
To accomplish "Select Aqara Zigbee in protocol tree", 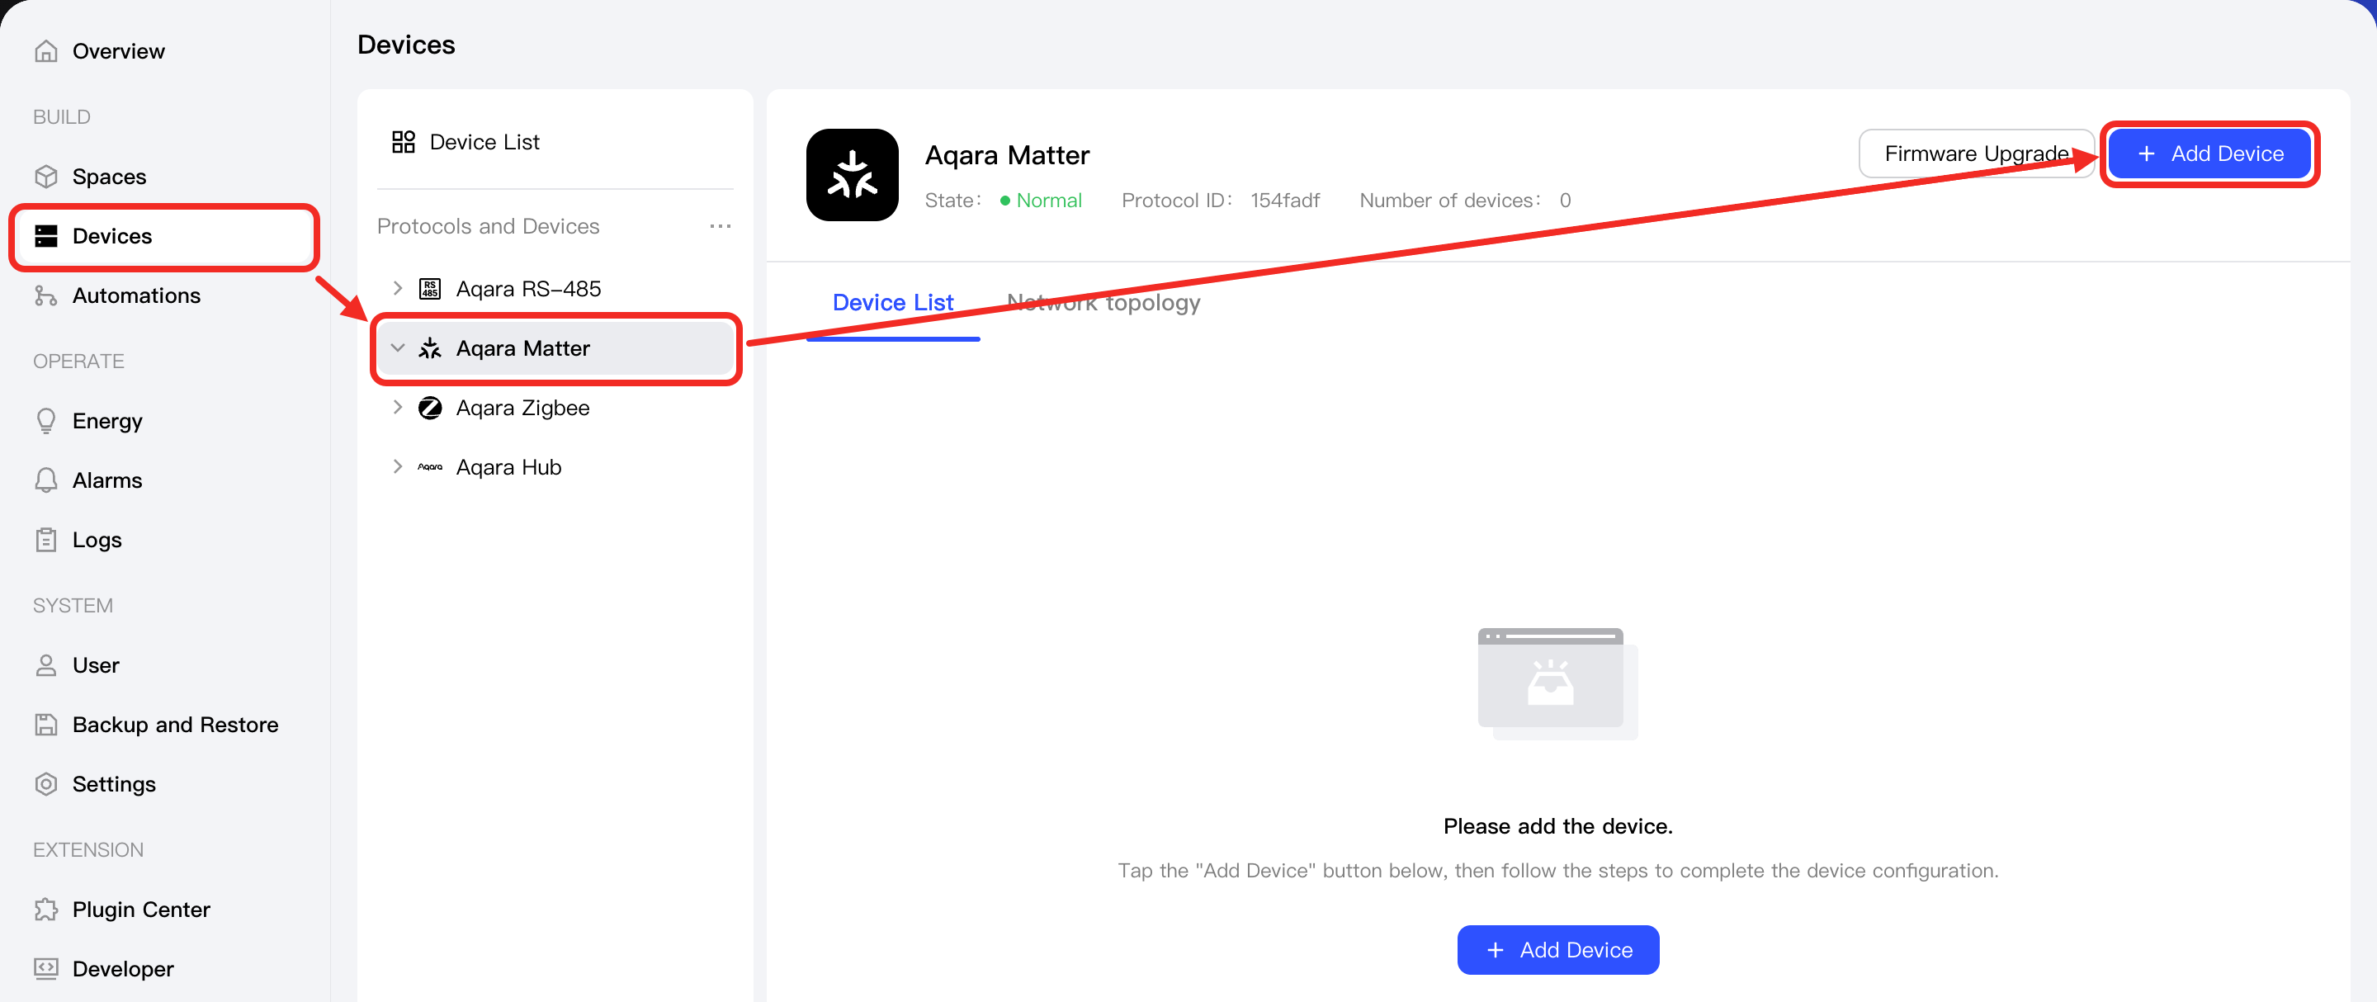I will tap(522, 408).
